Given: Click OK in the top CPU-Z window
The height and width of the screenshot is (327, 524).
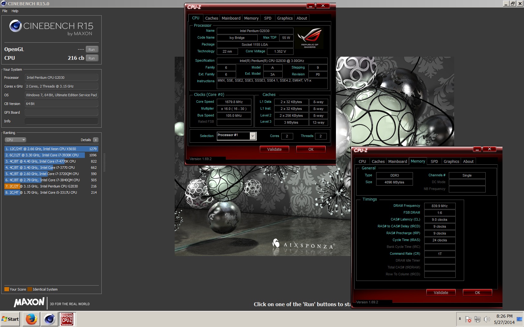Looking at the screenshot, I should coord(311,149).
